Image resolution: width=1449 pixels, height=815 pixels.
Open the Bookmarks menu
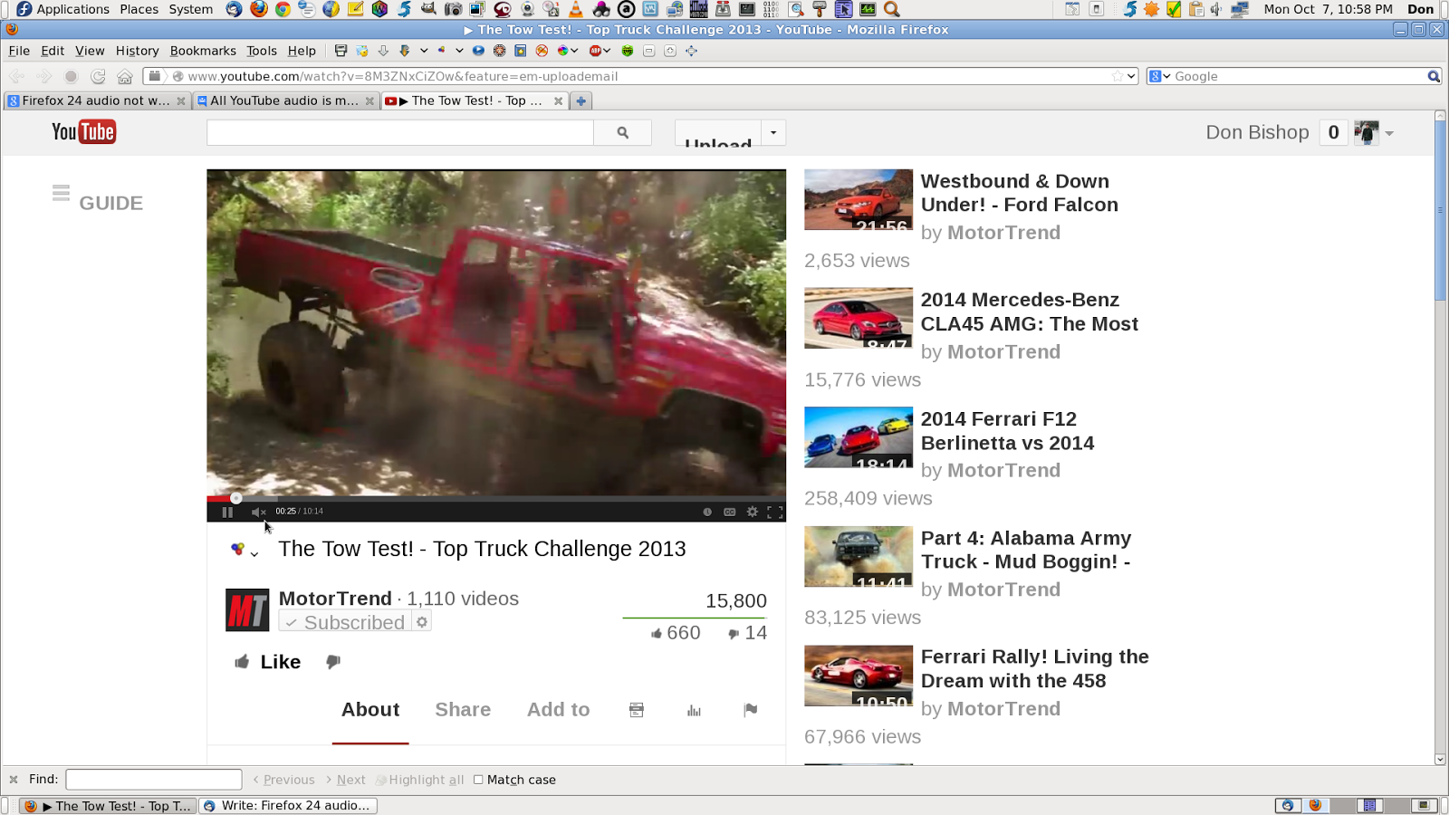203,51
